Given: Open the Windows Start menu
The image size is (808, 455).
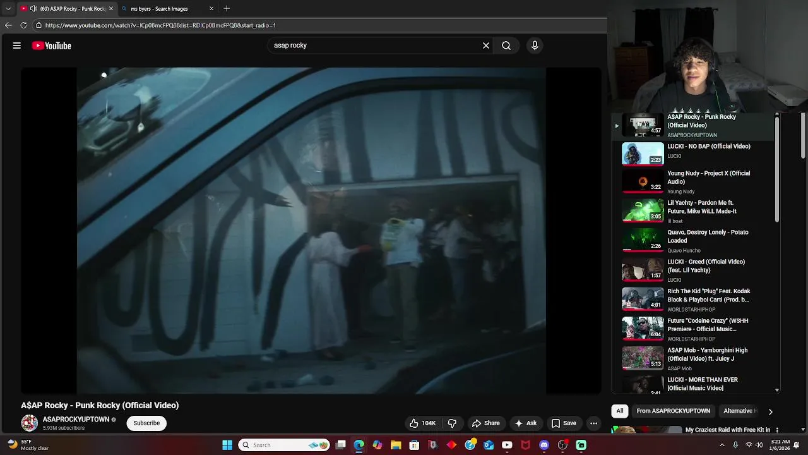Looking at the screenshot, I should (227, 445).
